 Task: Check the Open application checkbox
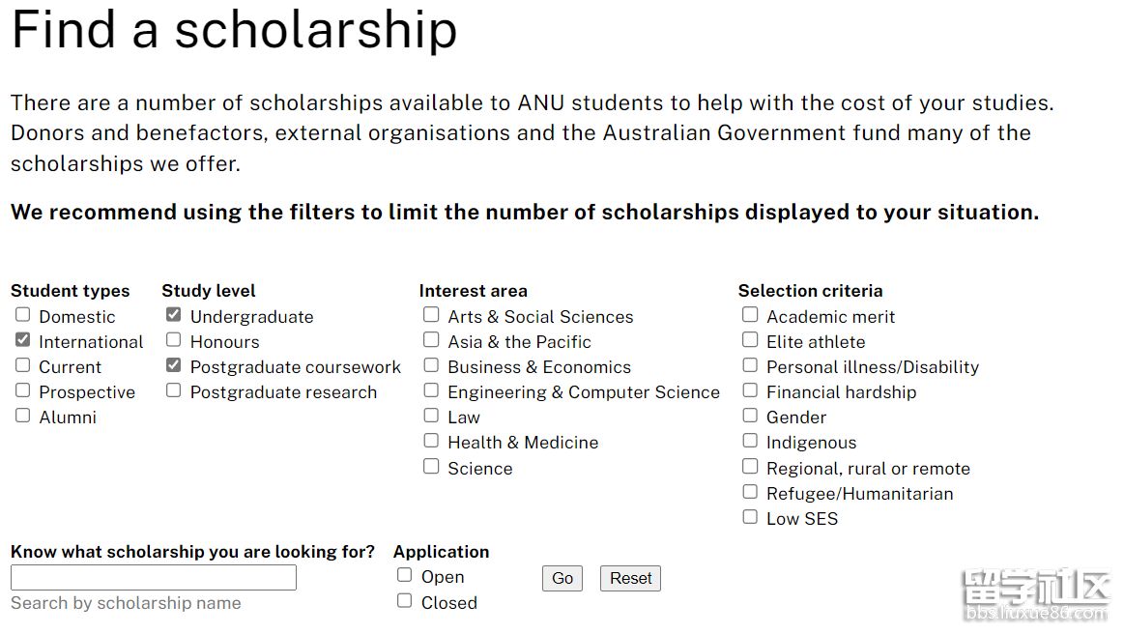[x=405, y=575]
